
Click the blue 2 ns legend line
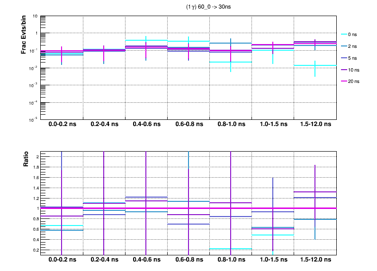click(344, 46)
